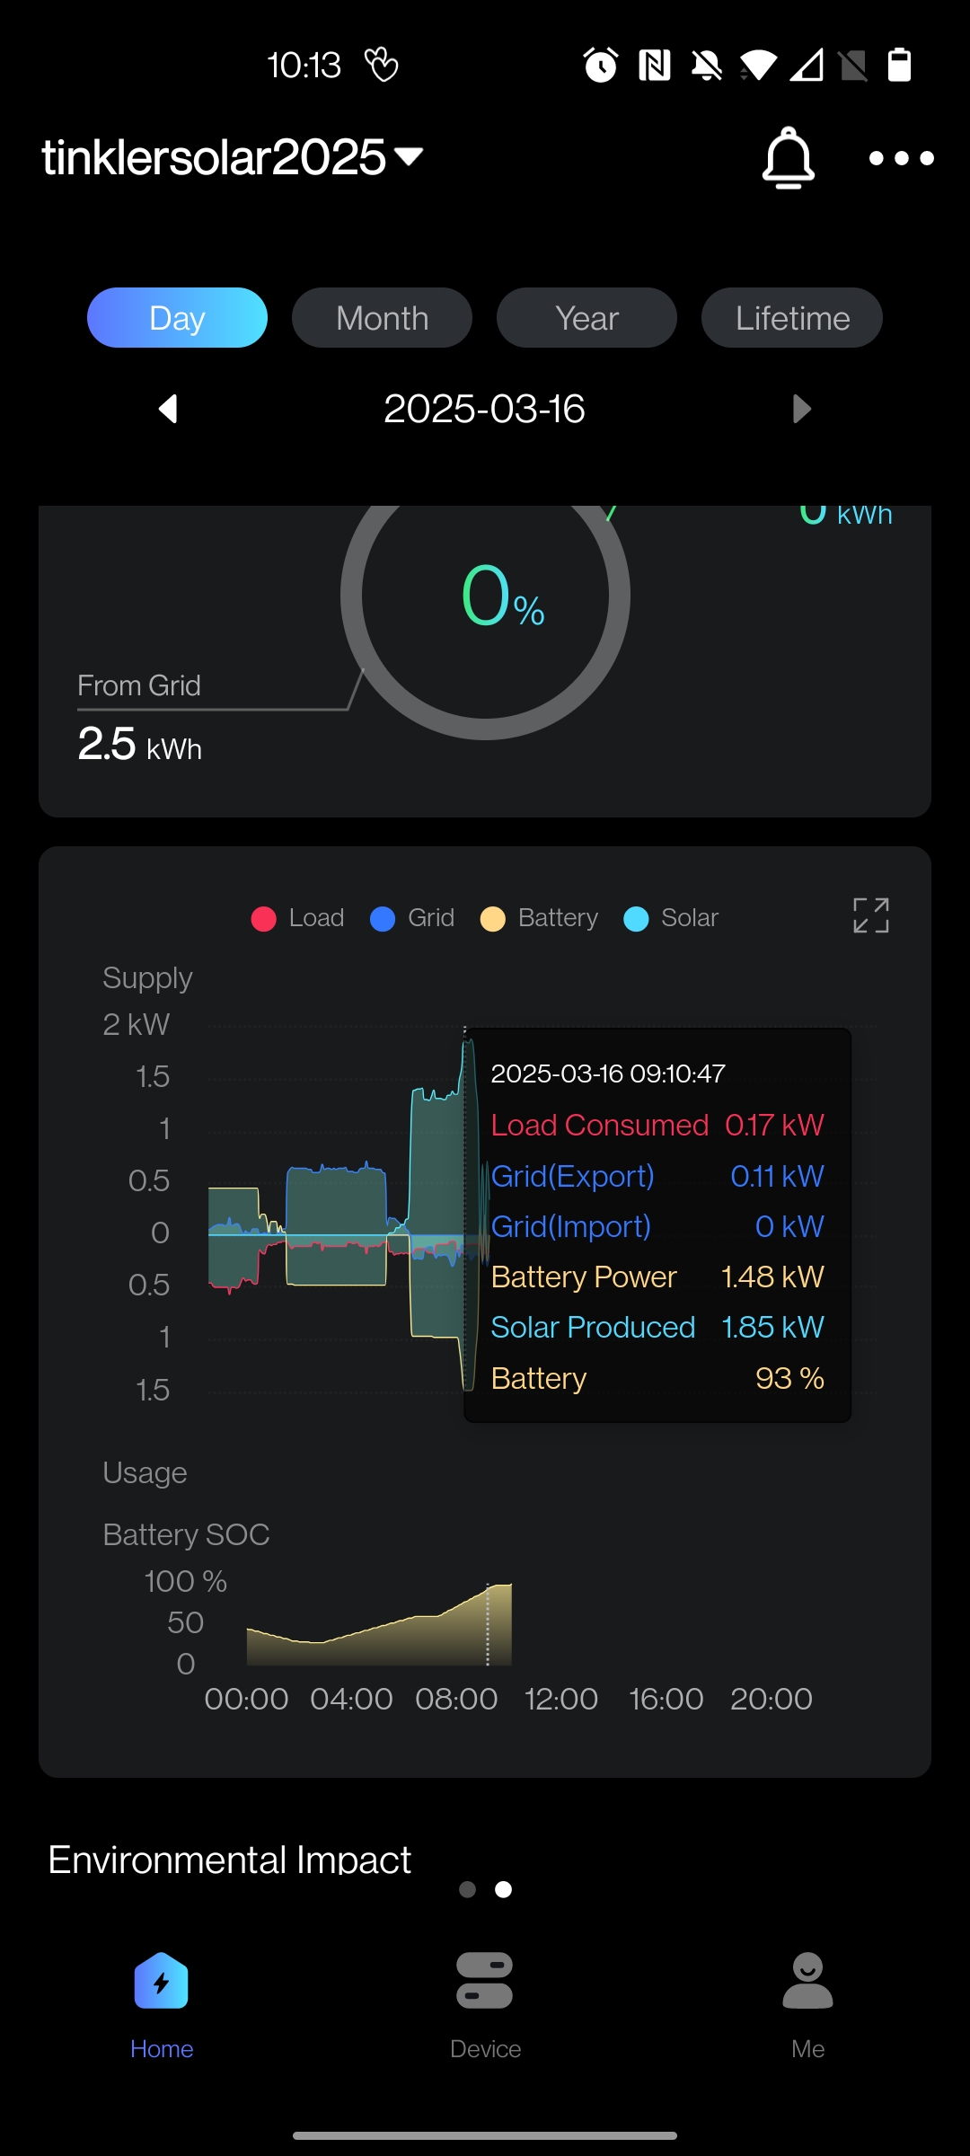Viewport: 970px width, 2156px height.
Task: Open the three-dot more options menu
Action: coord(901,158)
